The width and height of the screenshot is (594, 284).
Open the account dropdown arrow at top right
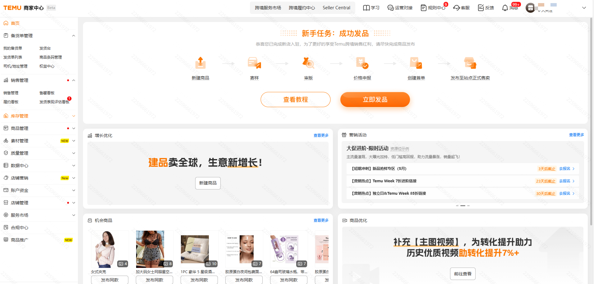[584, 8]
